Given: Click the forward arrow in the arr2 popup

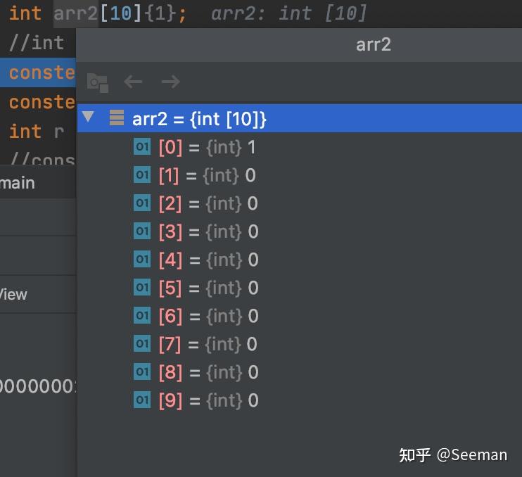Looking at the screenshot, I should (x=171, y=82).
